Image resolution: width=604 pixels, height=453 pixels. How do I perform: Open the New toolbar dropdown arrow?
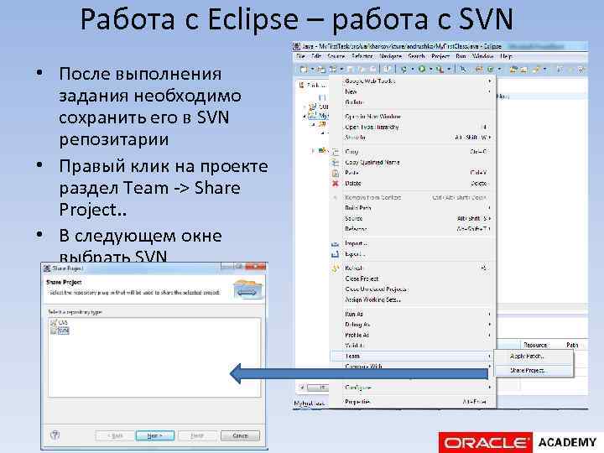point(312,70)
